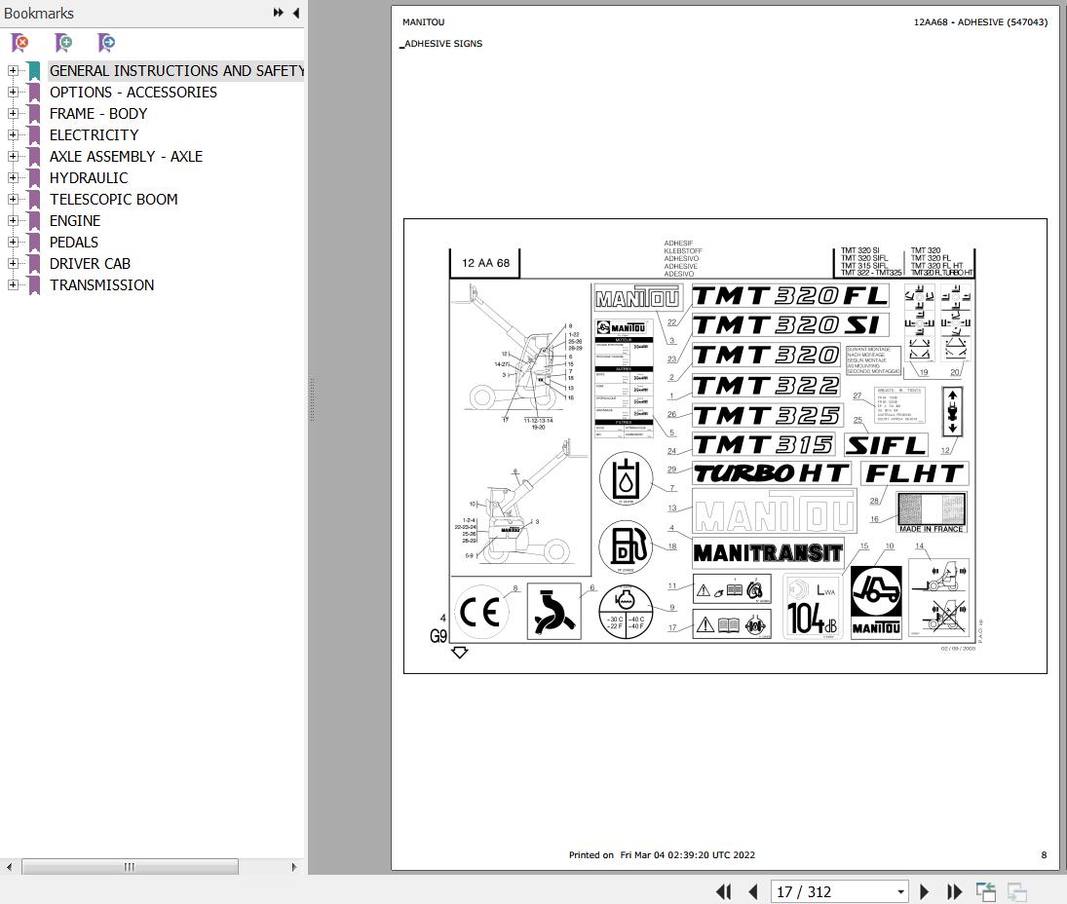
Task: Go to last page button
Action: coord(954,891)
